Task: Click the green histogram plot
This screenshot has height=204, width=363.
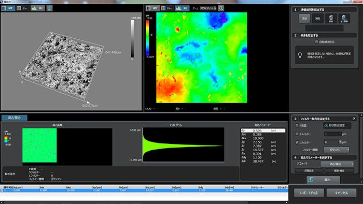Action: coord(184,144)
